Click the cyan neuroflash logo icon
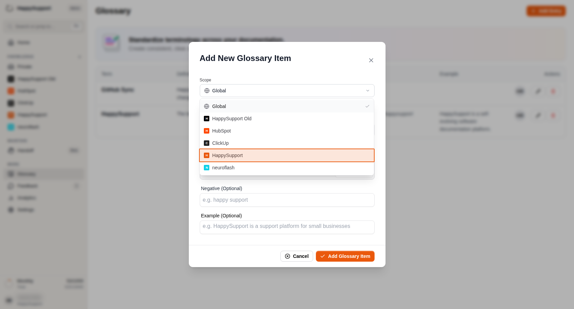Image resolution: width=574 pixels, height=309 pixels. [x=207, y=168]
